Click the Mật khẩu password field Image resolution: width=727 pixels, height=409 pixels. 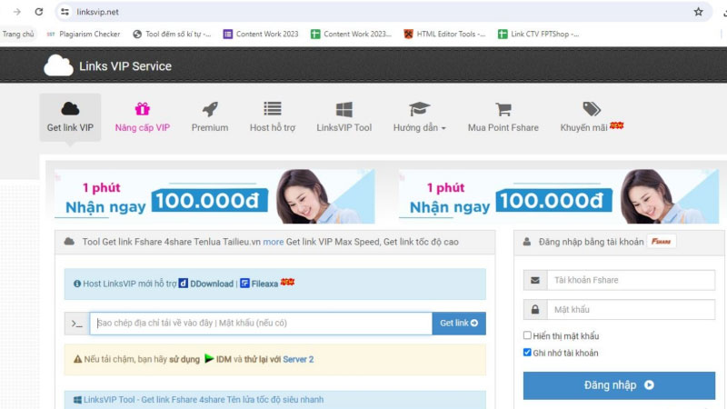tap(631, 310)
